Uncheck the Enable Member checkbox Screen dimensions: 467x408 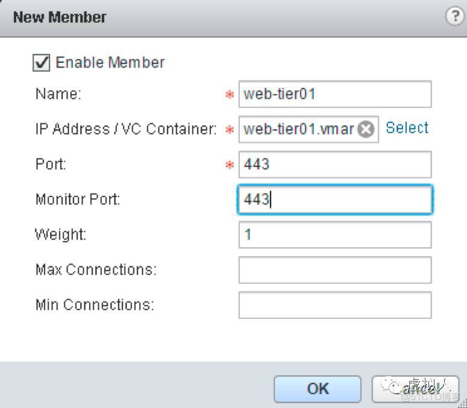pos(42,63)
